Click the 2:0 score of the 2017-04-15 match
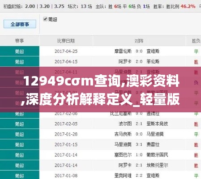Image resolution: width=201 pixels, height=179 pixels. [139, 62]
